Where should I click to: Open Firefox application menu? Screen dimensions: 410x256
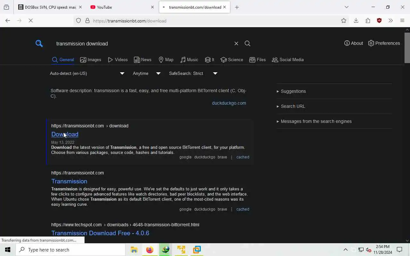pyautogui.click(x=402, y=21)
